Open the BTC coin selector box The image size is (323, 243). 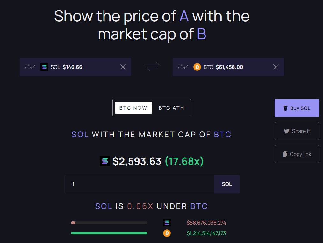236,67
